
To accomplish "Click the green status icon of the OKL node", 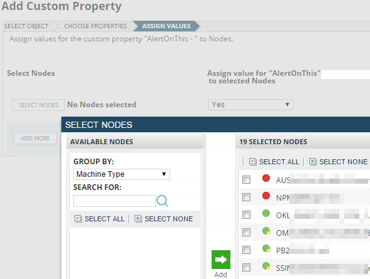I will click(266, 213).
